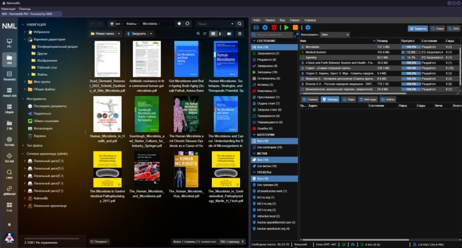Open the Сервис menu in qBittorrent
This screenshot has width=462, height=248.
pyautogui.click(x=294, y=20)
